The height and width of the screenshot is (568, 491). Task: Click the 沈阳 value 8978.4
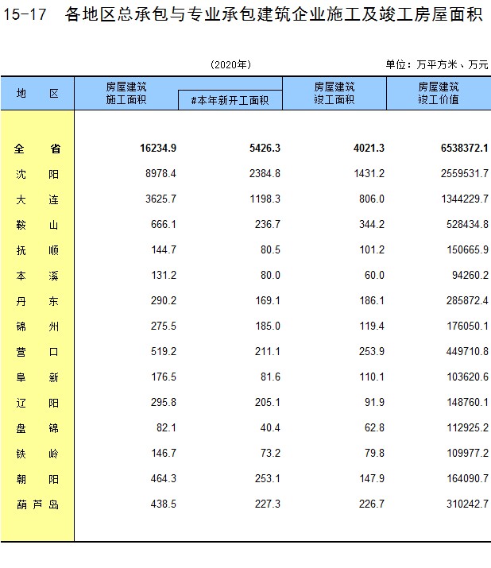[x=160, y=173]
